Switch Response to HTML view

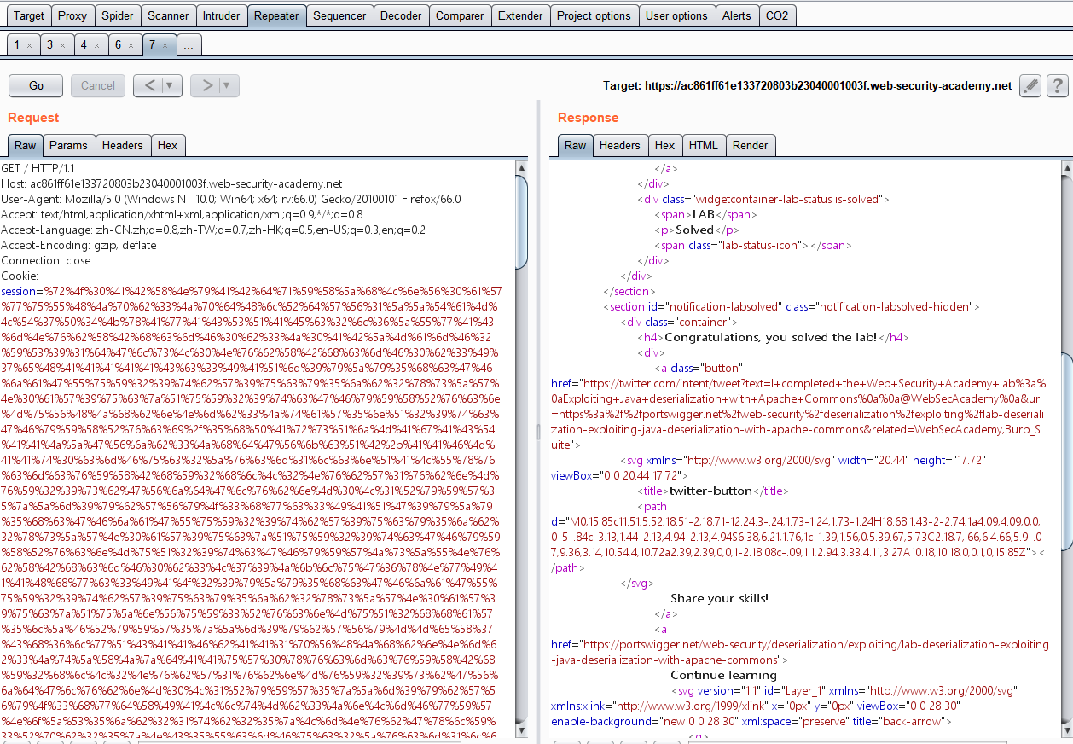tap(704, 145)
